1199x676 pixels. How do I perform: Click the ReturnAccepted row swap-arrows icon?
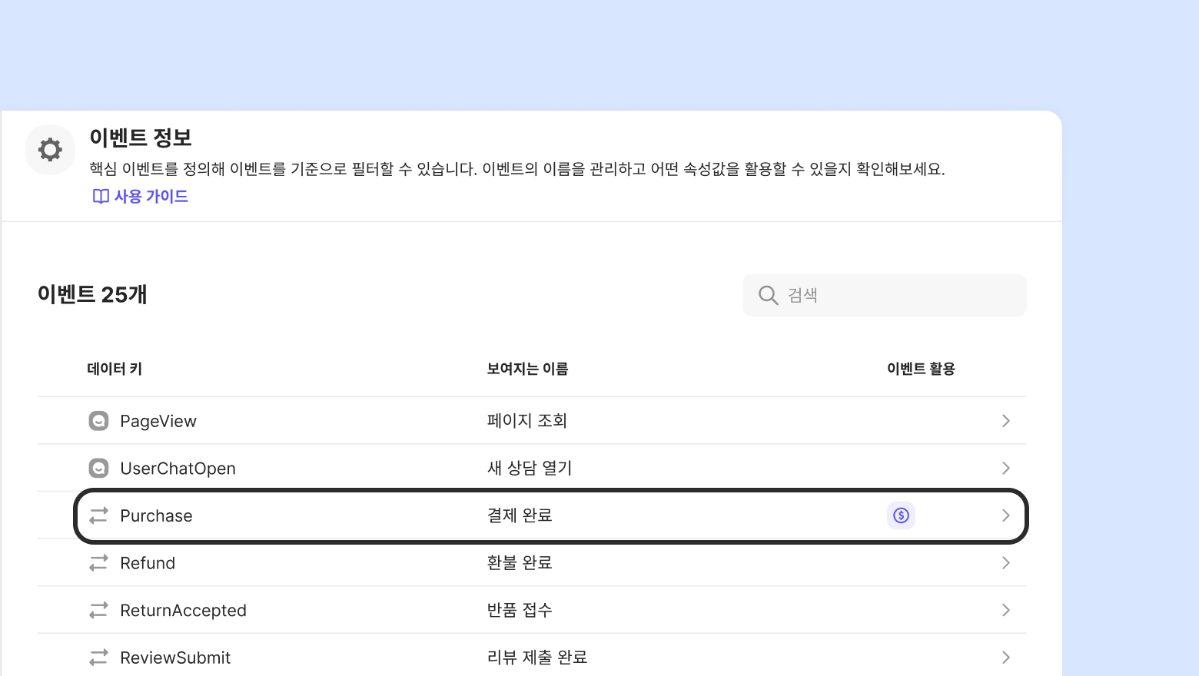click(98, 611)
